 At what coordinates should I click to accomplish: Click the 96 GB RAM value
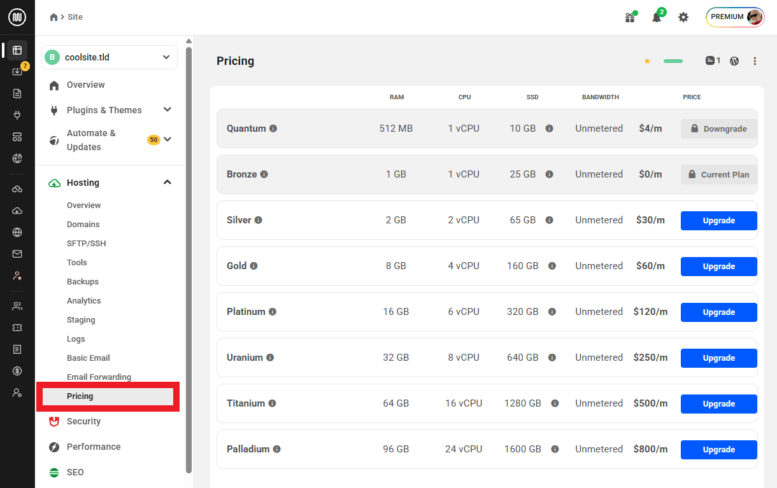(396, 449)
